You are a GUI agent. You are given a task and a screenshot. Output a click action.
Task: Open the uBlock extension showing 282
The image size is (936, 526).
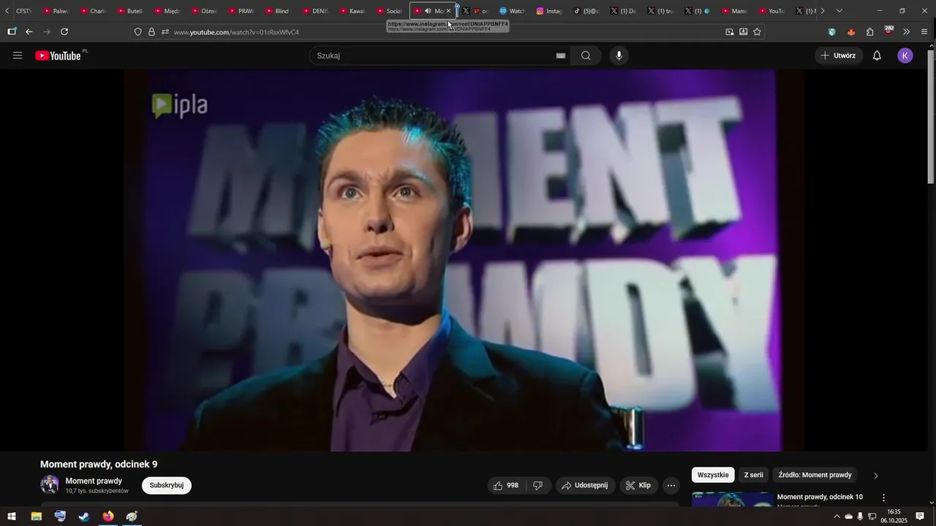888,31
